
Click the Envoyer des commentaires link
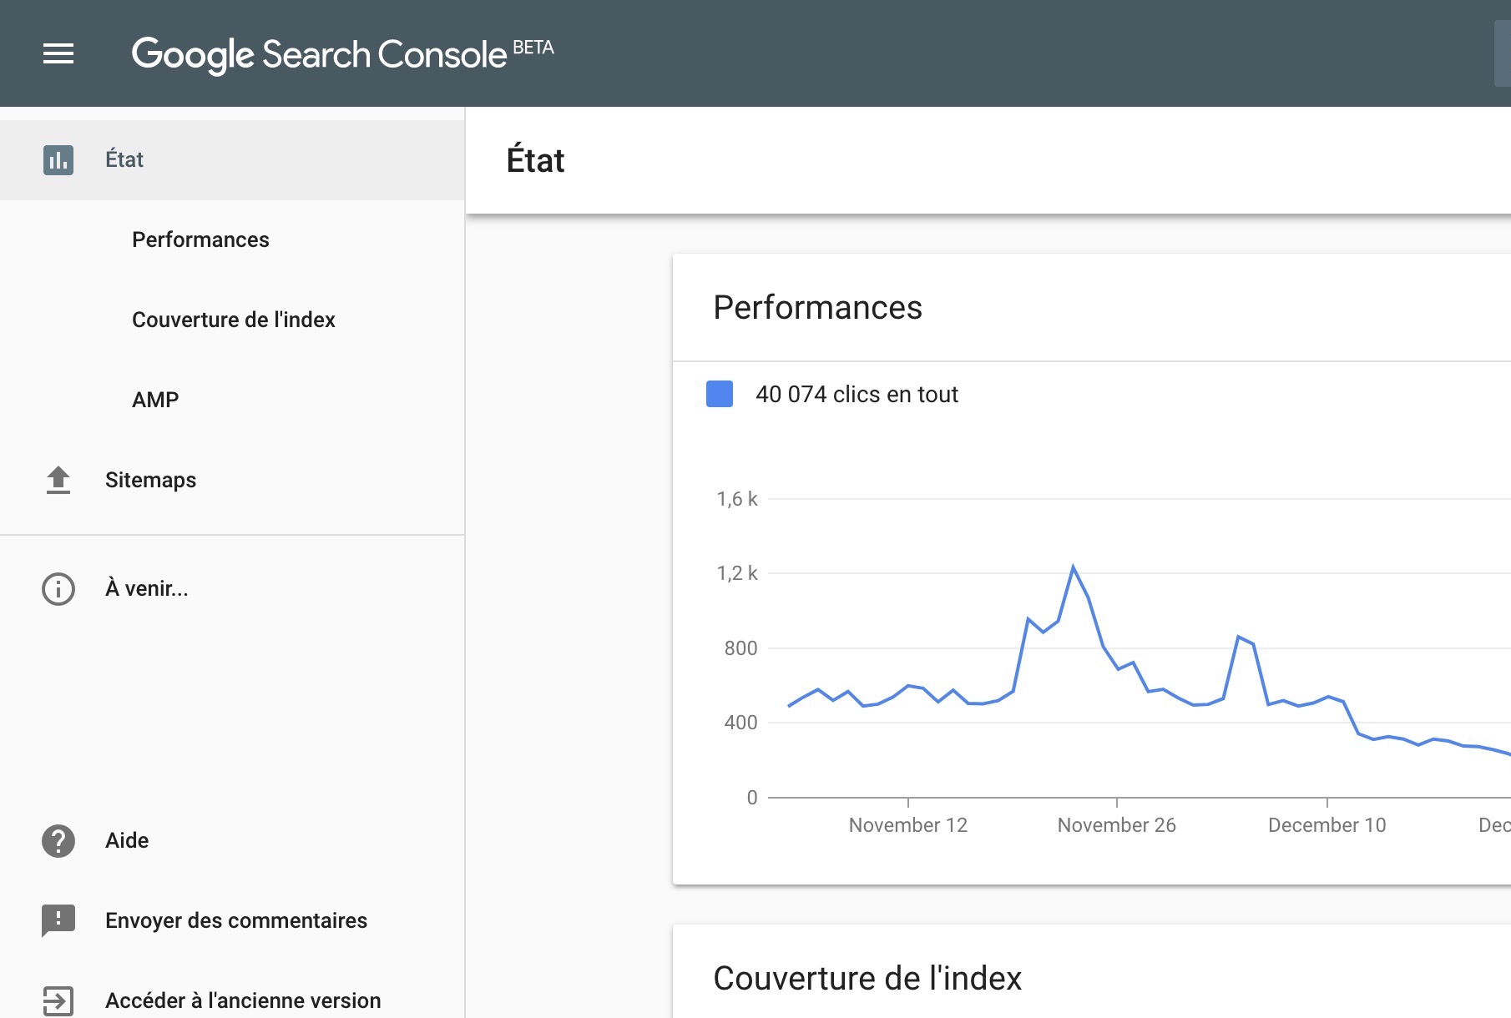click(x=236, y=920)
